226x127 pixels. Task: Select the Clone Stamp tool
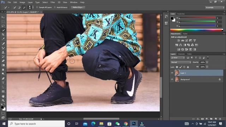coord(3,52)
